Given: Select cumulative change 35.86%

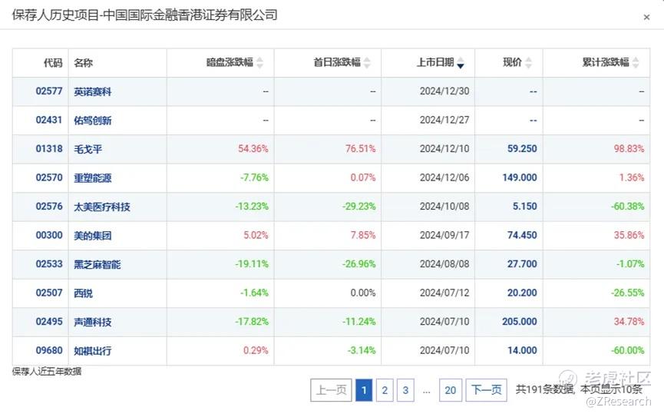Looking at the screenshot, I should click(x=629, y=235).
